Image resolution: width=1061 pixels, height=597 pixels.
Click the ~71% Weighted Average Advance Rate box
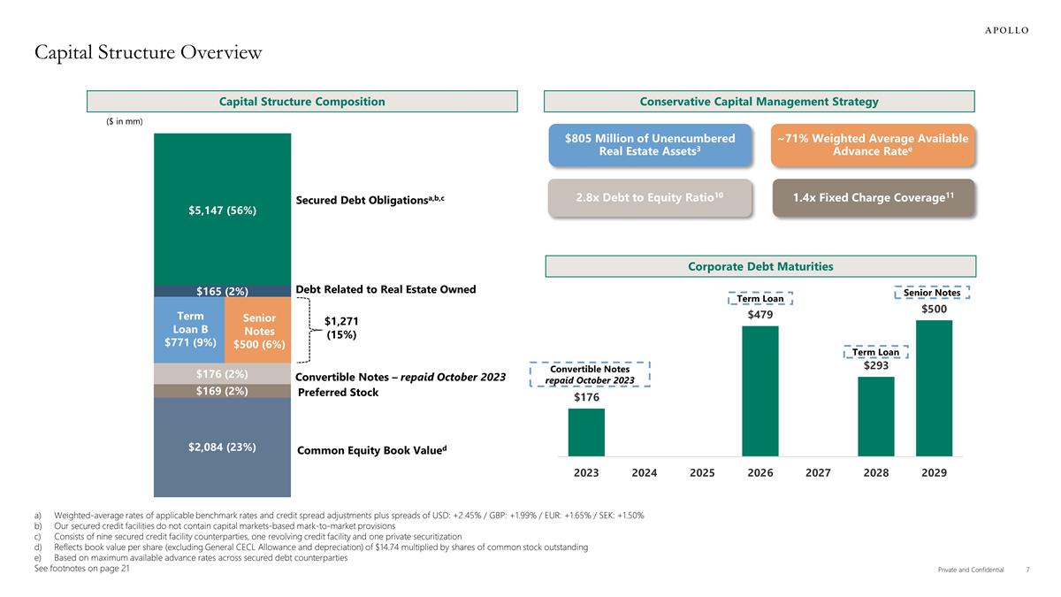pyautogui.click(x=872, y=146)
